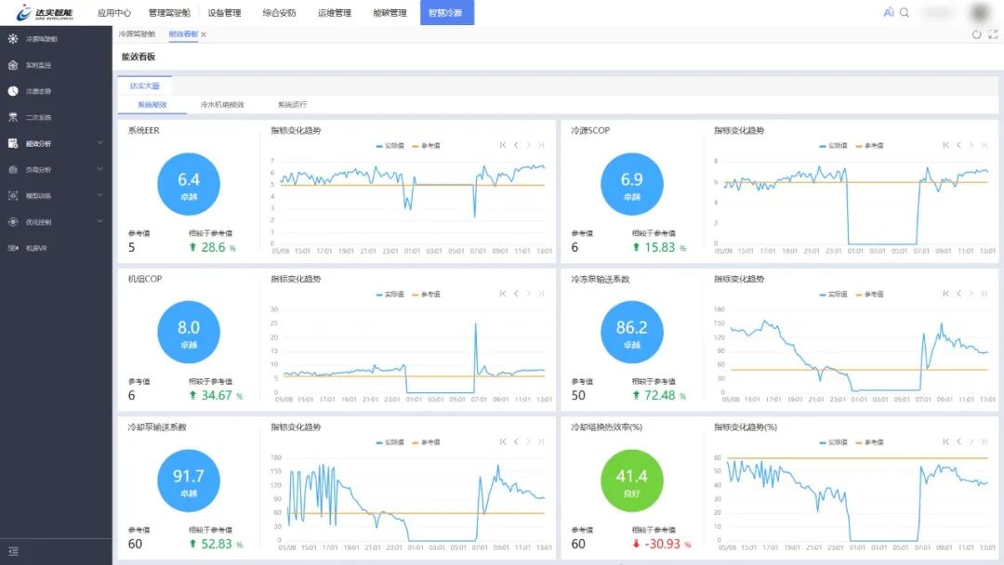The height and width of the screenshot is (565, 1004).
Task: Click the AI assistant icon in header
Action: [889, 13]
